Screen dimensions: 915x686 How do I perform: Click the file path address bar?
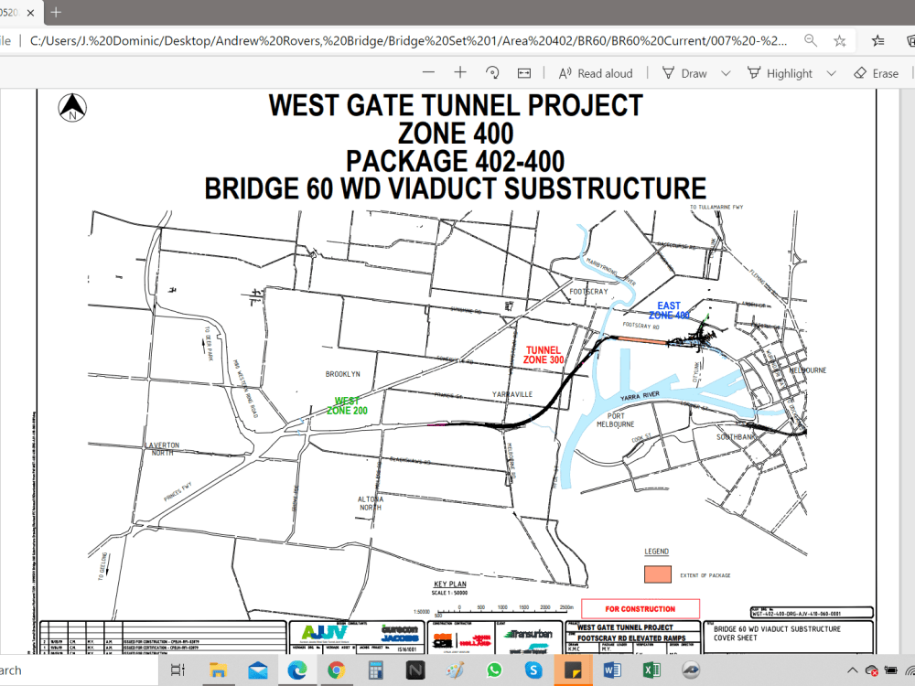click(408, 41)
